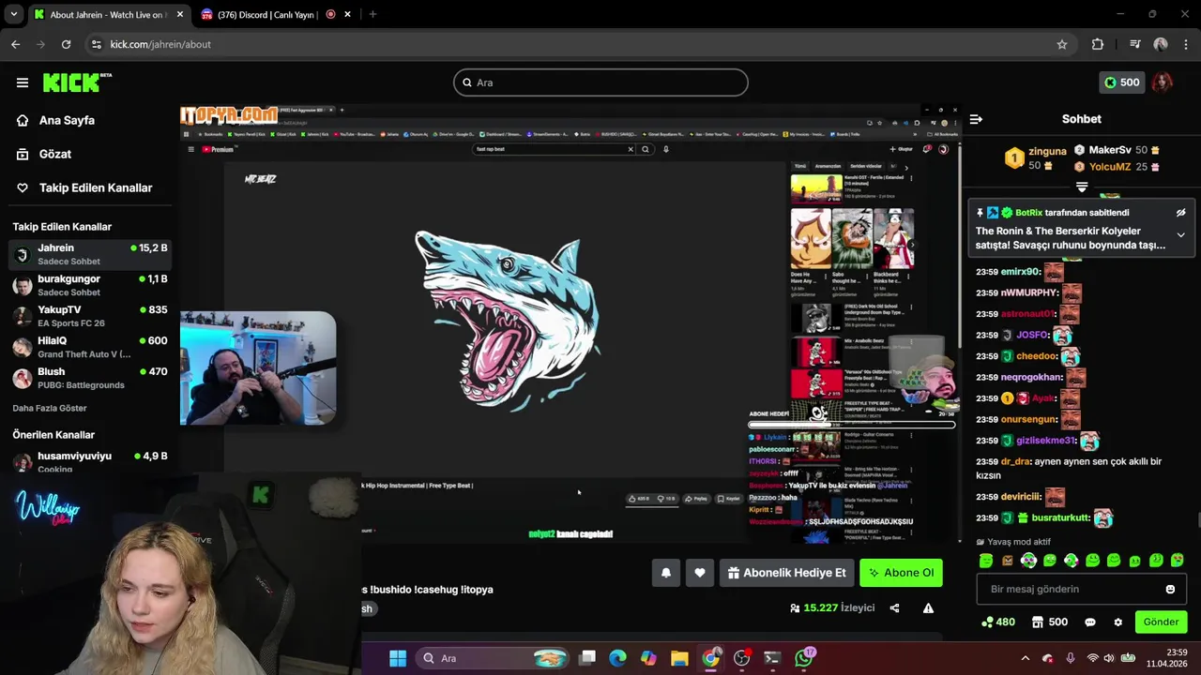Click Abonelik Hediye Et button
1201x675 pixels.
pyautogui.click(x=786, y=573)
